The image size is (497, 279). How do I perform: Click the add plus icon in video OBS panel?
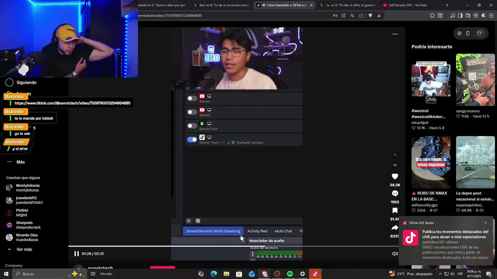click(188, 221)
